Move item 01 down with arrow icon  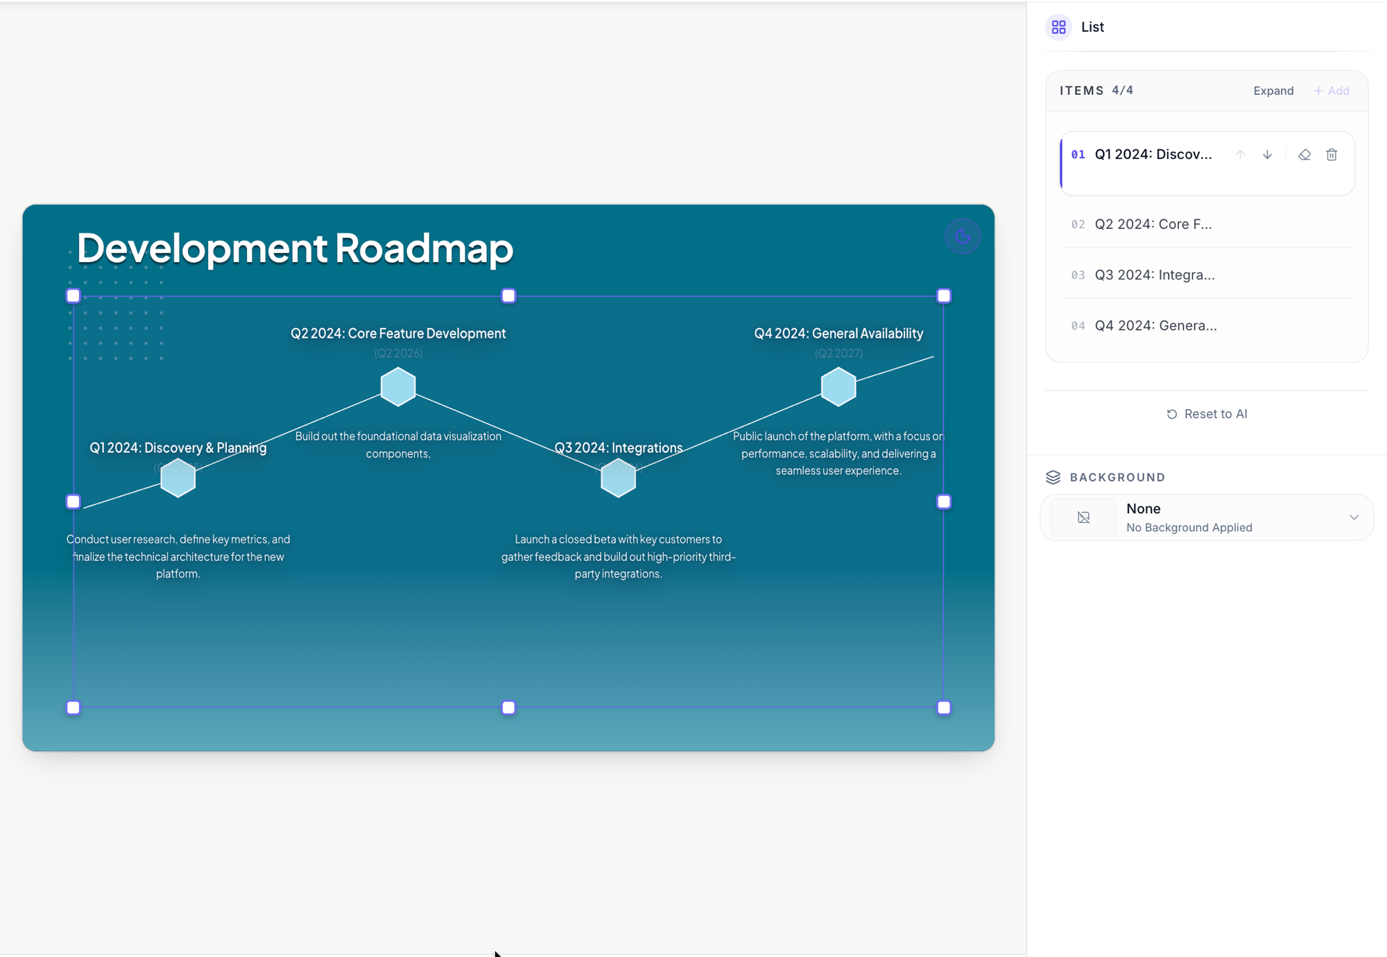tap(1267, 155)
